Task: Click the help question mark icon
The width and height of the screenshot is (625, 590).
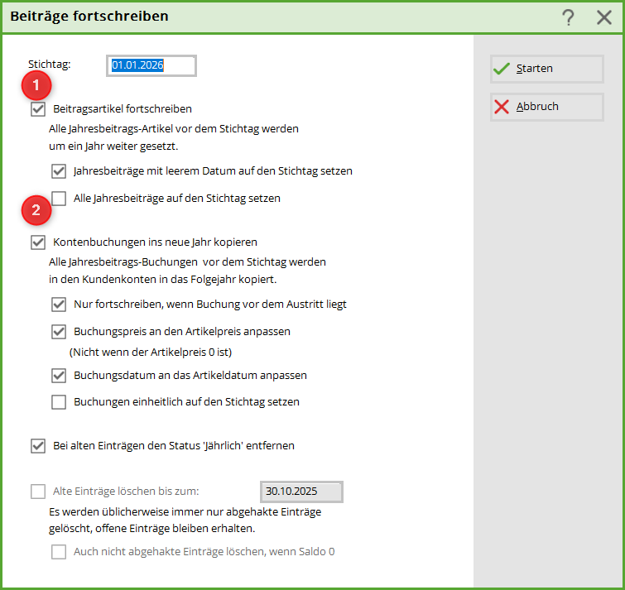Action: point(568,17)
